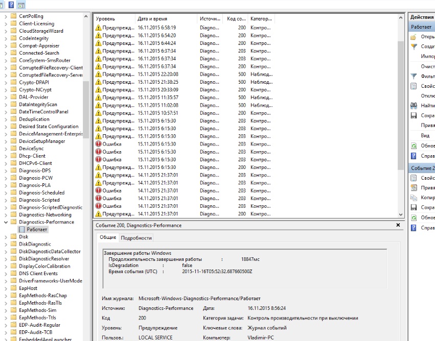The image size is (435, 341).
Task: Click warning icon of 15.11.2015 10:57:51 event
Action: (98, 113)
